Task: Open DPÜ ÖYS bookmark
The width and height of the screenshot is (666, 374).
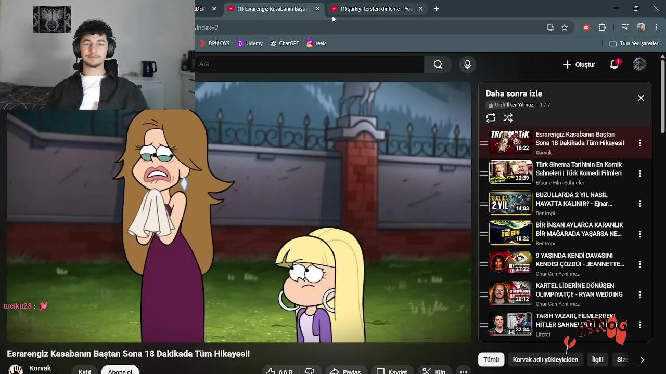Action: [x=214, y=43]
